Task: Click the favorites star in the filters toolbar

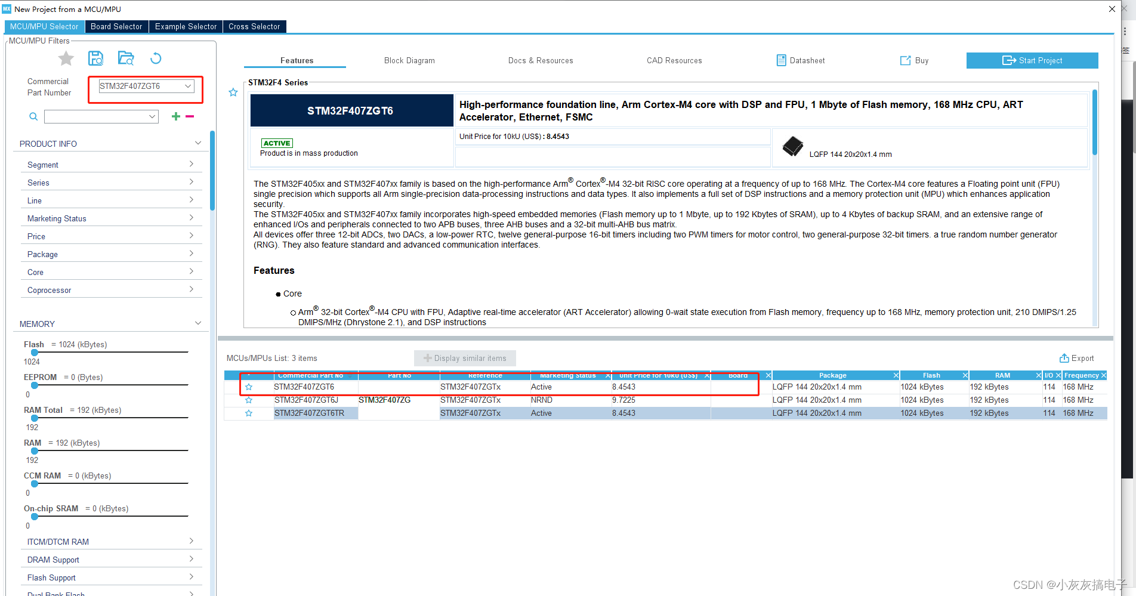Action: tap(66, 58)
